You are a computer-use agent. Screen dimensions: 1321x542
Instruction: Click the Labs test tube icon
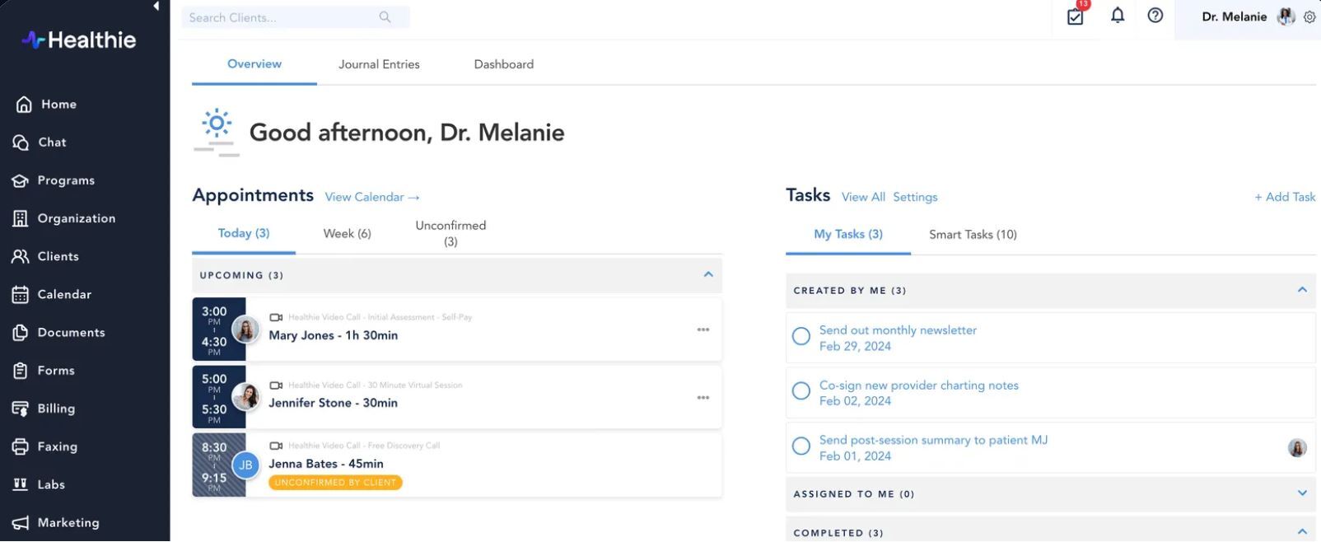[x=21, y=484]
